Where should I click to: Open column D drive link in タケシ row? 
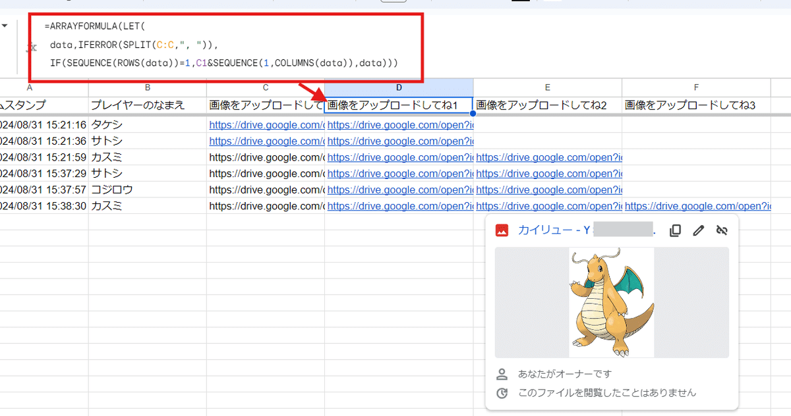[x=400, y=124]
